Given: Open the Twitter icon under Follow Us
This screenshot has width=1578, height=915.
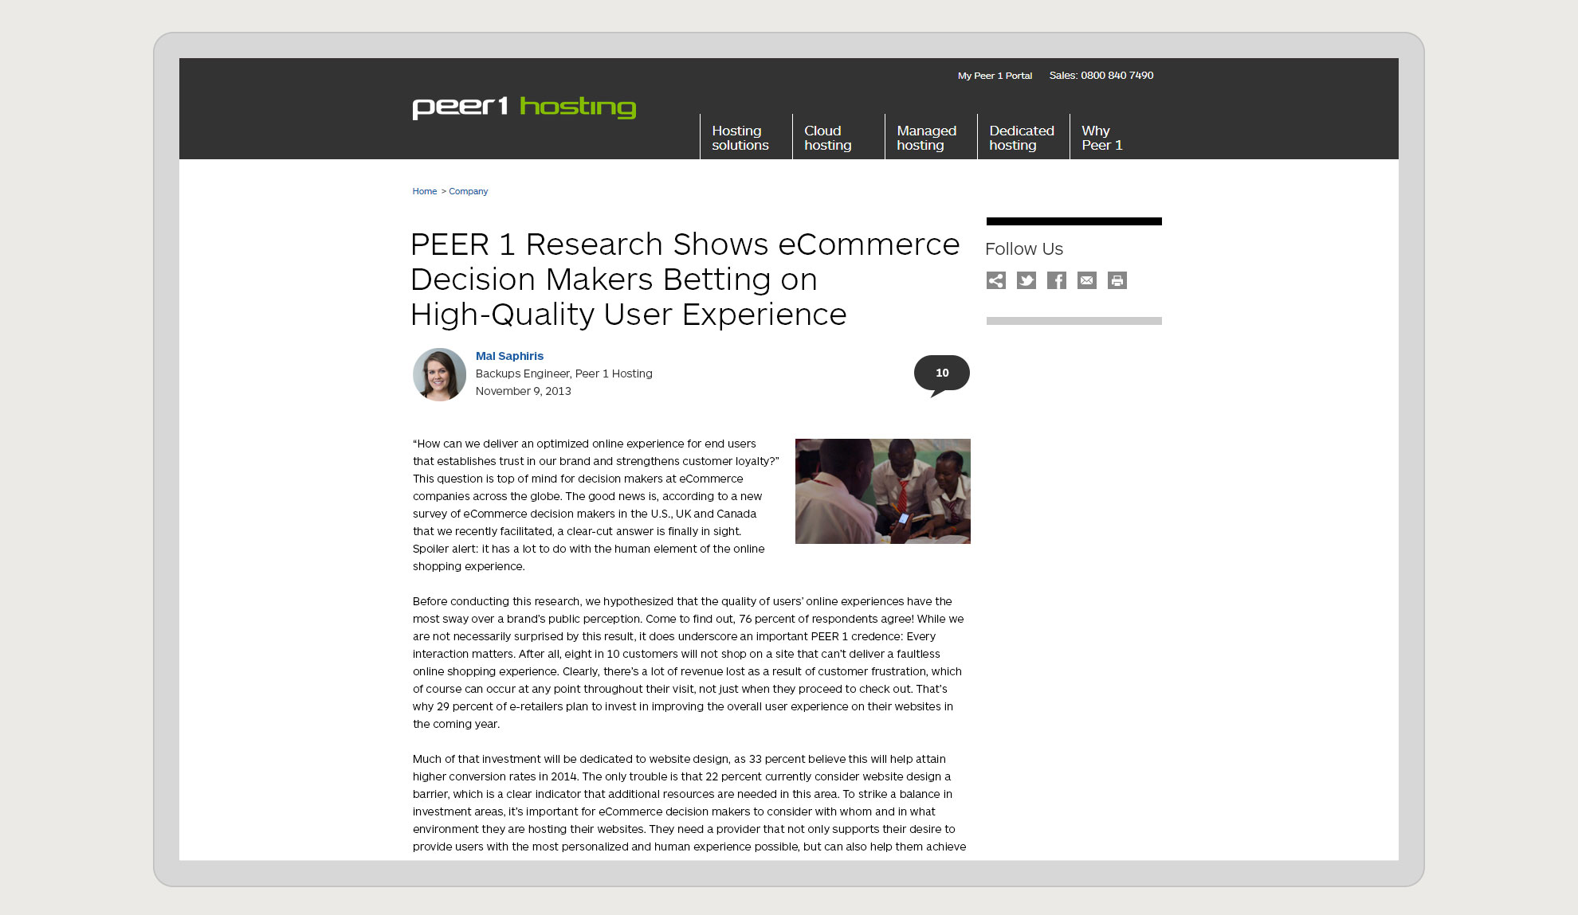Looking at the screenshot, I should [1026, 280].
